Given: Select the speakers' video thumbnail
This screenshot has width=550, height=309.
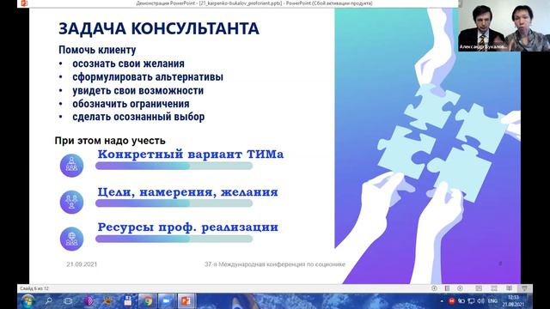Looking at the screenshot, I should (x=504, y=26).
